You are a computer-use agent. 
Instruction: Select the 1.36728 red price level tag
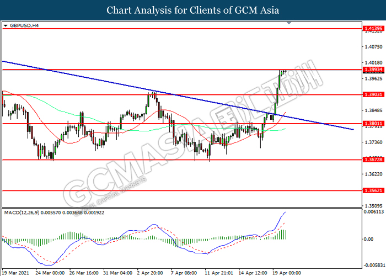tap(373, 160)
